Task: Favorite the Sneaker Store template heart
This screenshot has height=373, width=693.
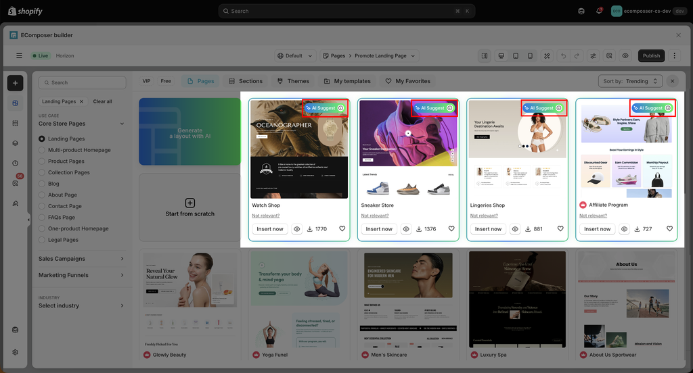Action: pos(451,228)
